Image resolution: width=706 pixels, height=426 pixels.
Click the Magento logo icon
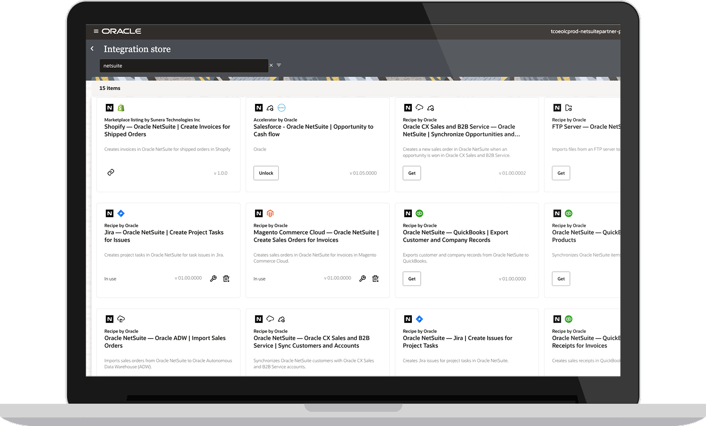tap(270, 213)
